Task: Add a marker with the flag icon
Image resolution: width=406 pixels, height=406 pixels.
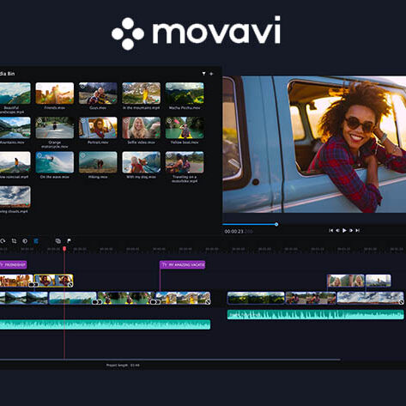Action: tap(69, 241)
